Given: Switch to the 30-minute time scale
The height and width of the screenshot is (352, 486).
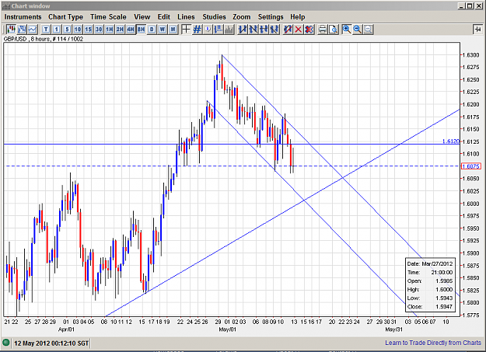Looking at the screenshot, I should (x=99, y=30).
